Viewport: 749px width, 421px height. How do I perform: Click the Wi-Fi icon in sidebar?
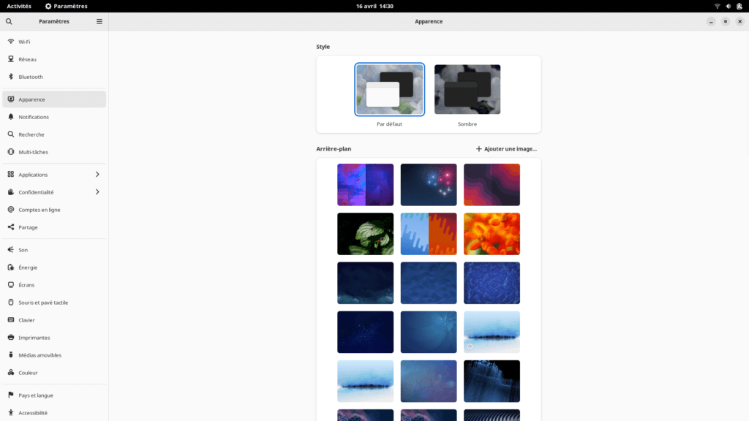point(11,42)
